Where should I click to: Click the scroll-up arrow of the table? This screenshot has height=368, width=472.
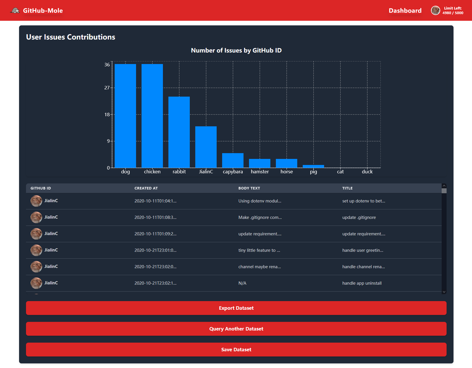coord(444,186)
